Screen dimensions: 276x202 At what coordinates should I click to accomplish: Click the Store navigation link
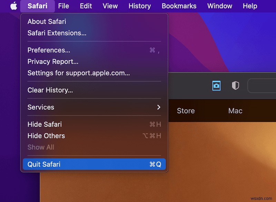(186, 111)
